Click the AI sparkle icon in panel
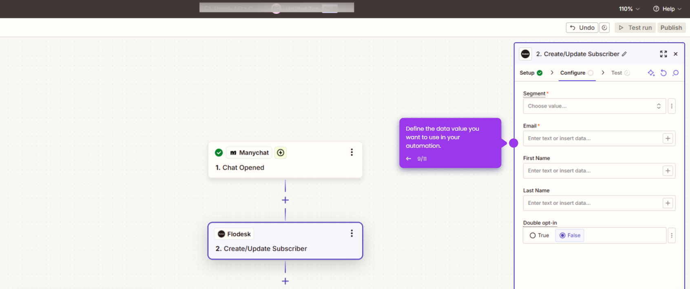Viewport: 690px width, 289px height. click(651, 73)
